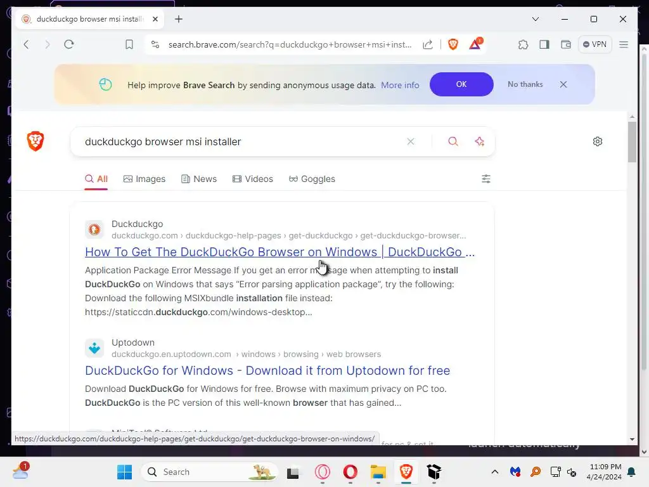Open the taskbar clock showing 11:09 PM
The image size is (649, 487).
604,472
